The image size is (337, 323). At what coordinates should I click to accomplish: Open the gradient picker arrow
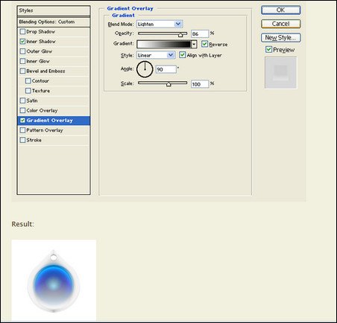click(194, 45)
